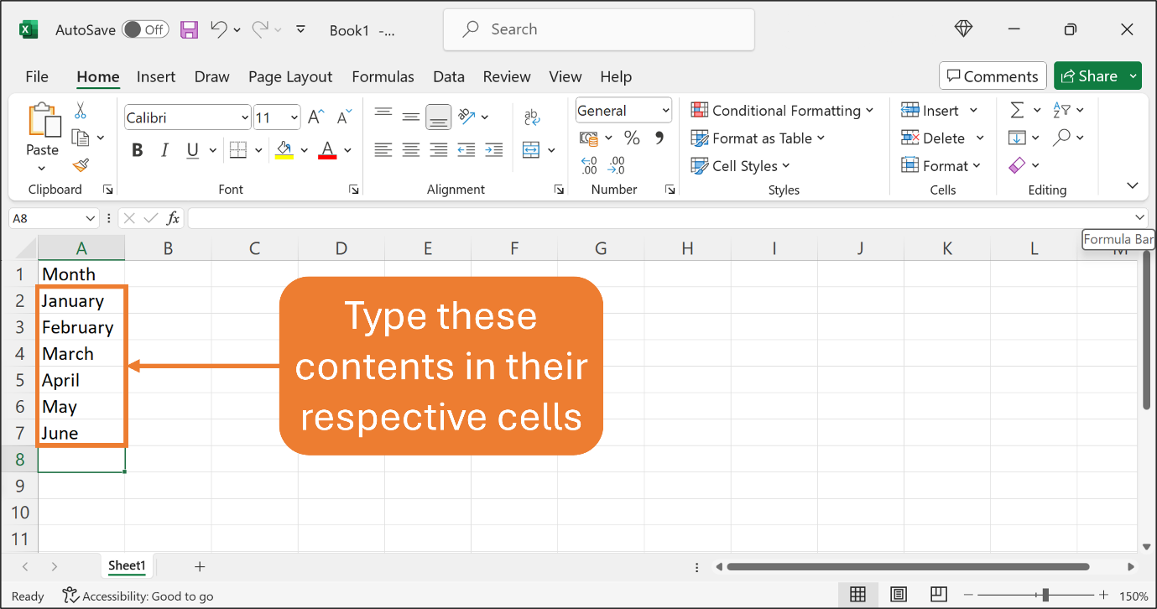The image size is (1157, 609).
Task: Click Increase Decimal button
Action: 589,165
